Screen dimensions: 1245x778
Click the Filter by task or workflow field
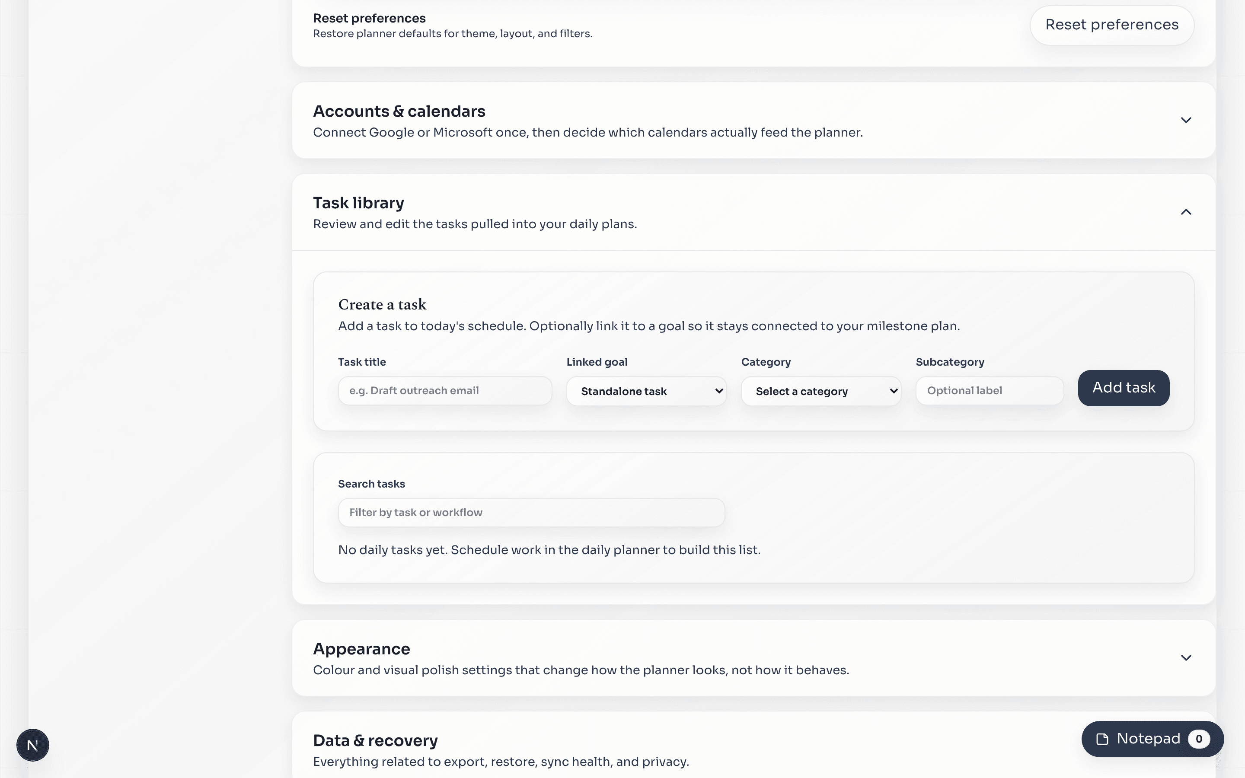pyautogui.click(x=531, y=512)
